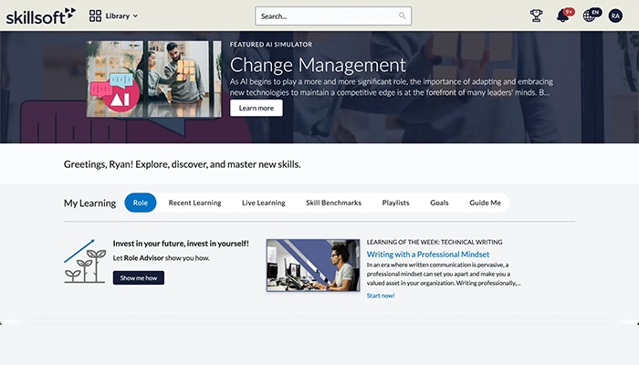This screenshot has width=639, height=365.
Task: Click the Show me how button
Action: click(x=139, y=277)
